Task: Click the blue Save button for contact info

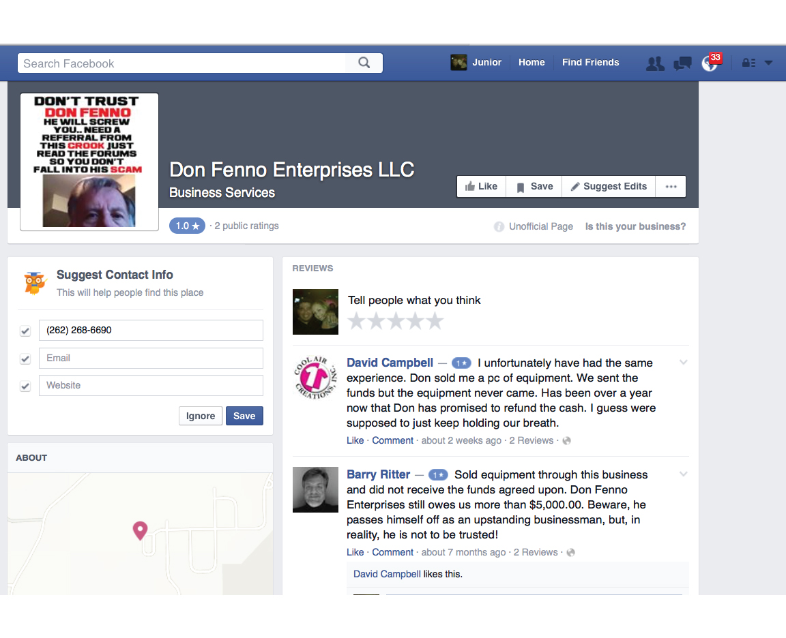Action: pos(244,416)
